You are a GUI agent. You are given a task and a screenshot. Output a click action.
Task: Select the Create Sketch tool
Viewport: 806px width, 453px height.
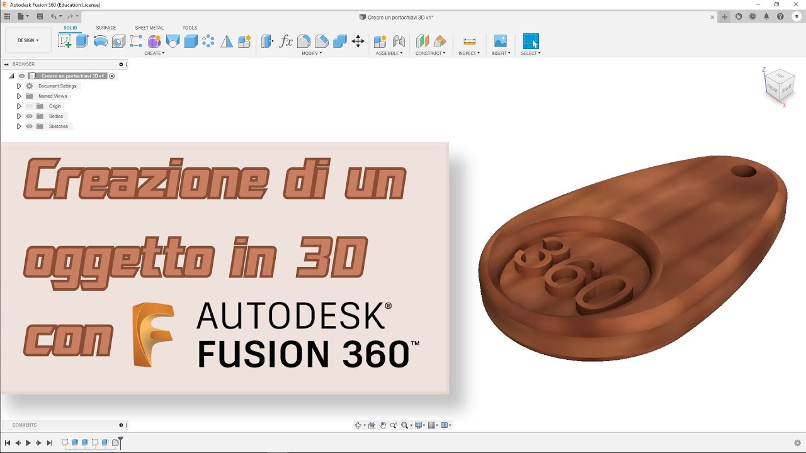pos(64,42)
